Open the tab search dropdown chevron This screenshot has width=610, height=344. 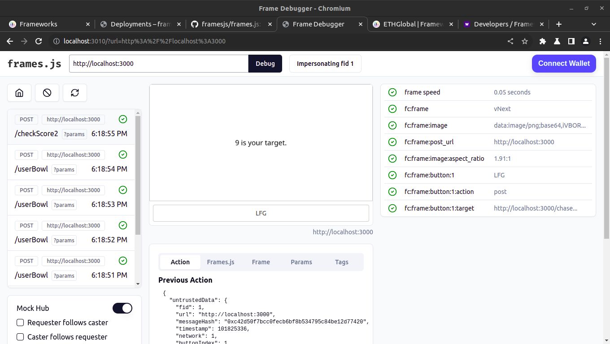(x=594, y=24)
